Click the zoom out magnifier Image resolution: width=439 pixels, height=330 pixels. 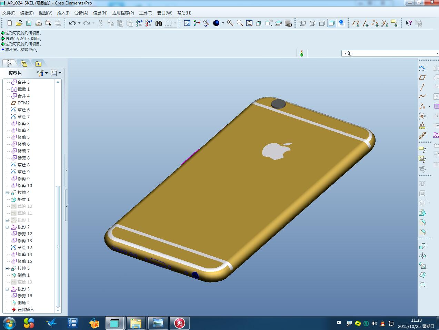coord(240,23)
